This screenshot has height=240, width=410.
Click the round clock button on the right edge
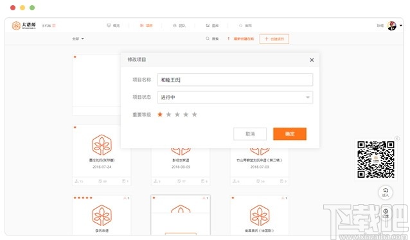click(x=386, y=213)
